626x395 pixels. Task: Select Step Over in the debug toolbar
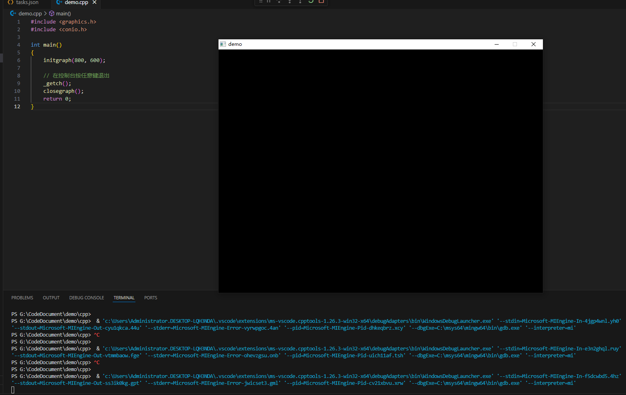pyautogui.click(x=279, y=2)
